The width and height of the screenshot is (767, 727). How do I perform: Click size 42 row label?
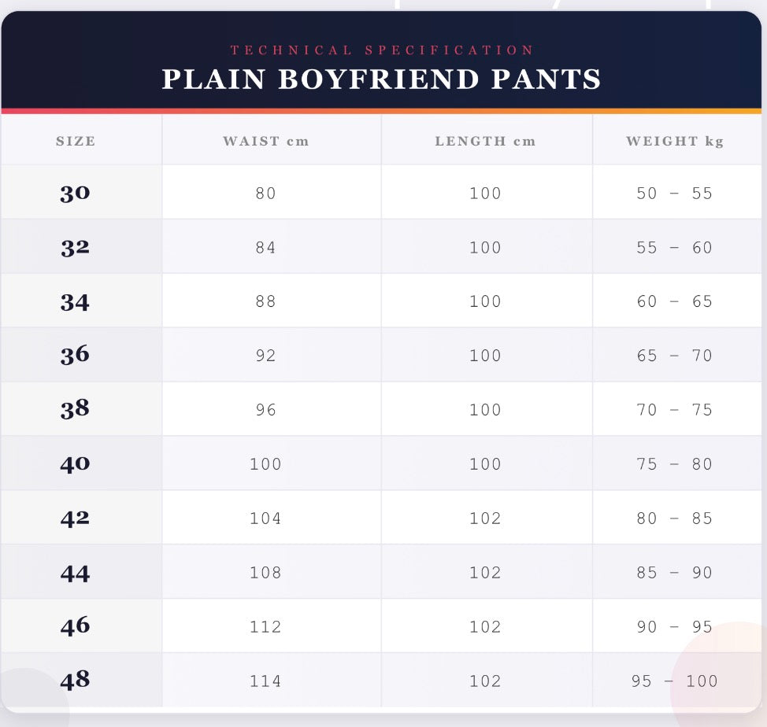[75, 518]
